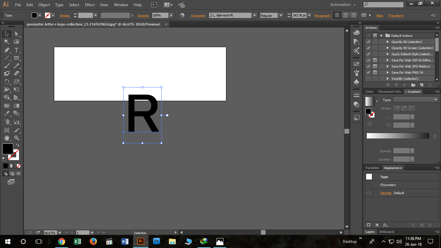Screen dimensions: 441x248
Task: Click the gradient slider bar in Gradient panel
Action: click(398, 136)
